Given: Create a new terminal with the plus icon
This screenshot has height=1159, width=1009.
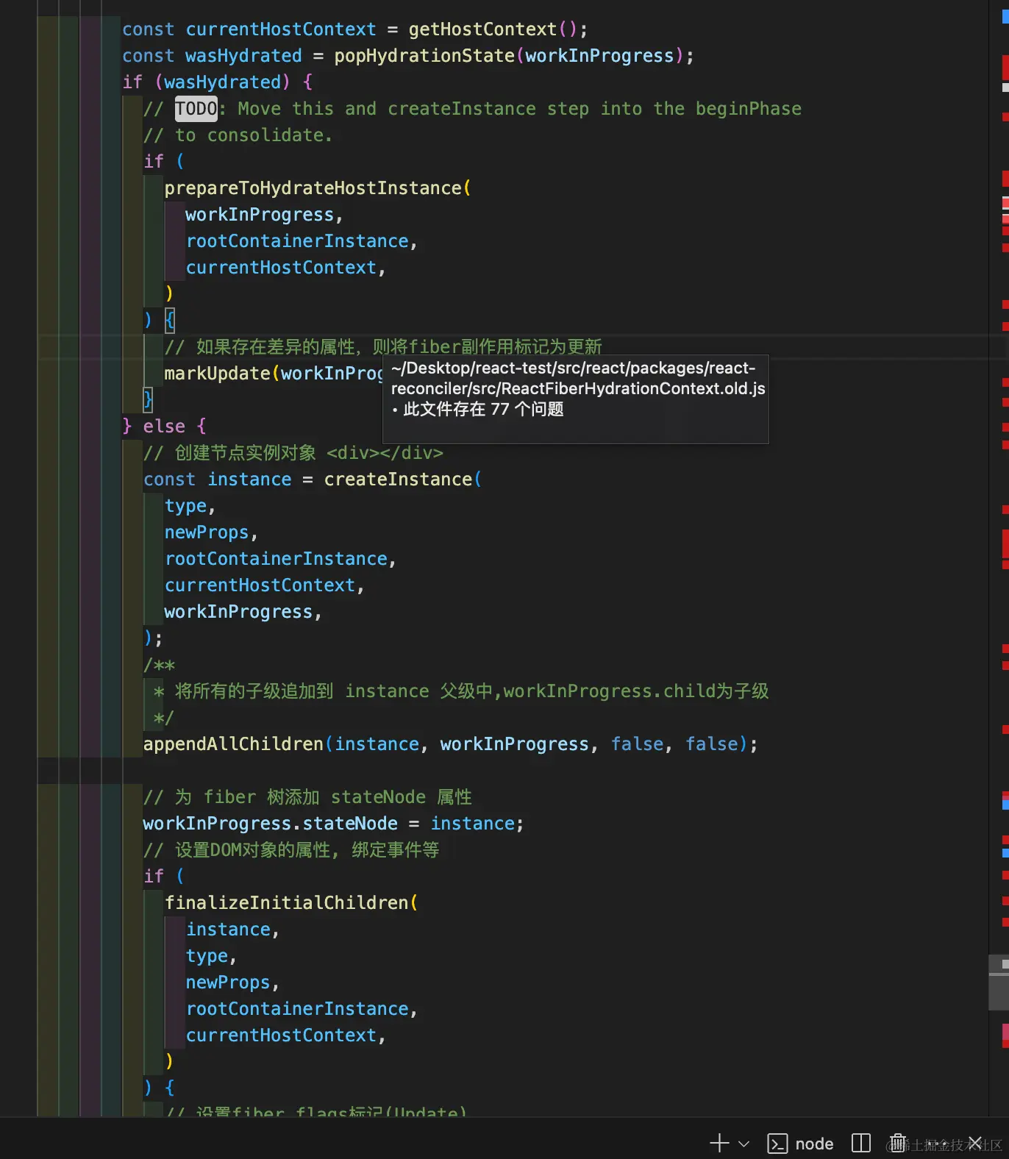Looking at the screenshot, I should [719, 1143].
